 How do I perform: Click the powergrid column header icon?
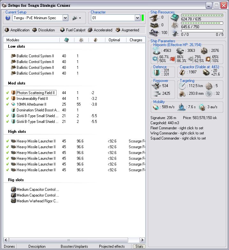pos(81,40)
